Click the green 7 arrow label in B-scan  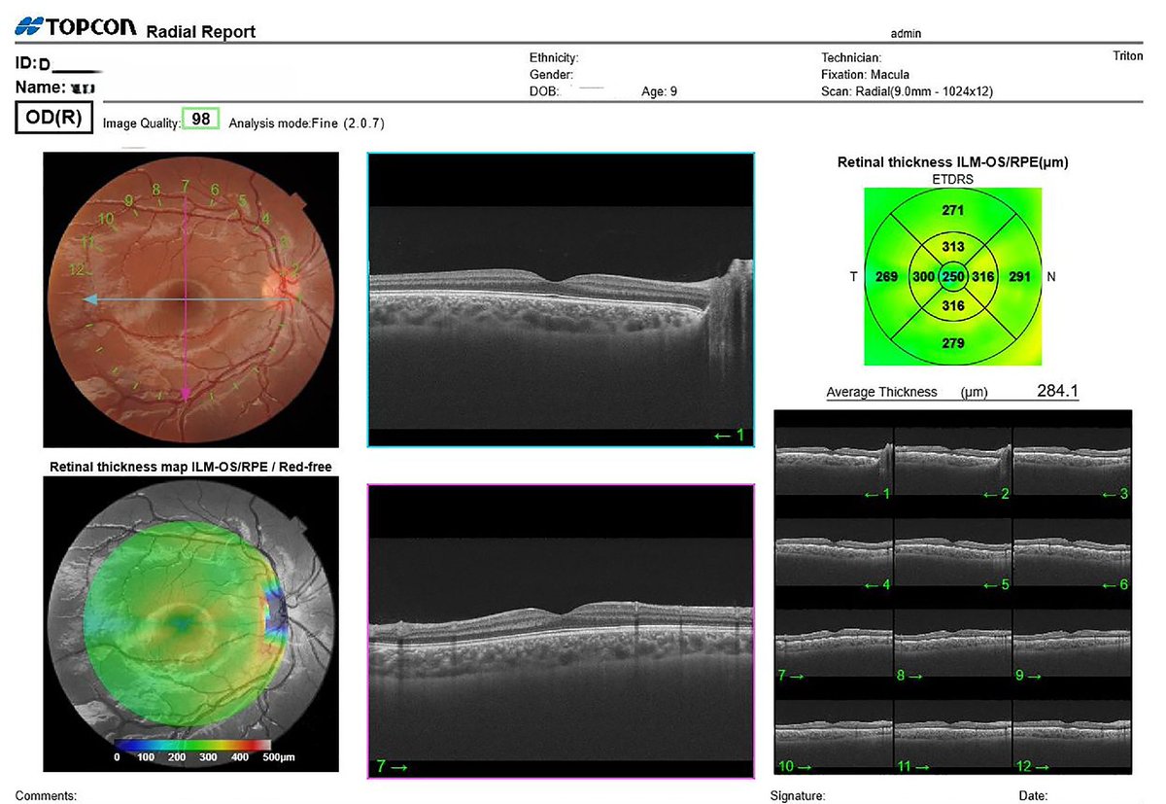tap(390, 768)
